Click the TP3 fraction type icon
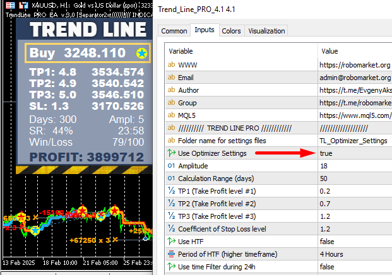 click(x=171, y=216)
